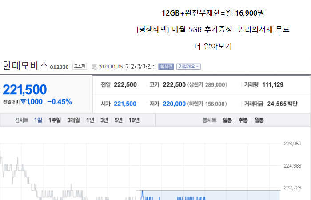Click the 2024.01.05 기준(장마감) date text
311x200 pixels.
point(127,67)
